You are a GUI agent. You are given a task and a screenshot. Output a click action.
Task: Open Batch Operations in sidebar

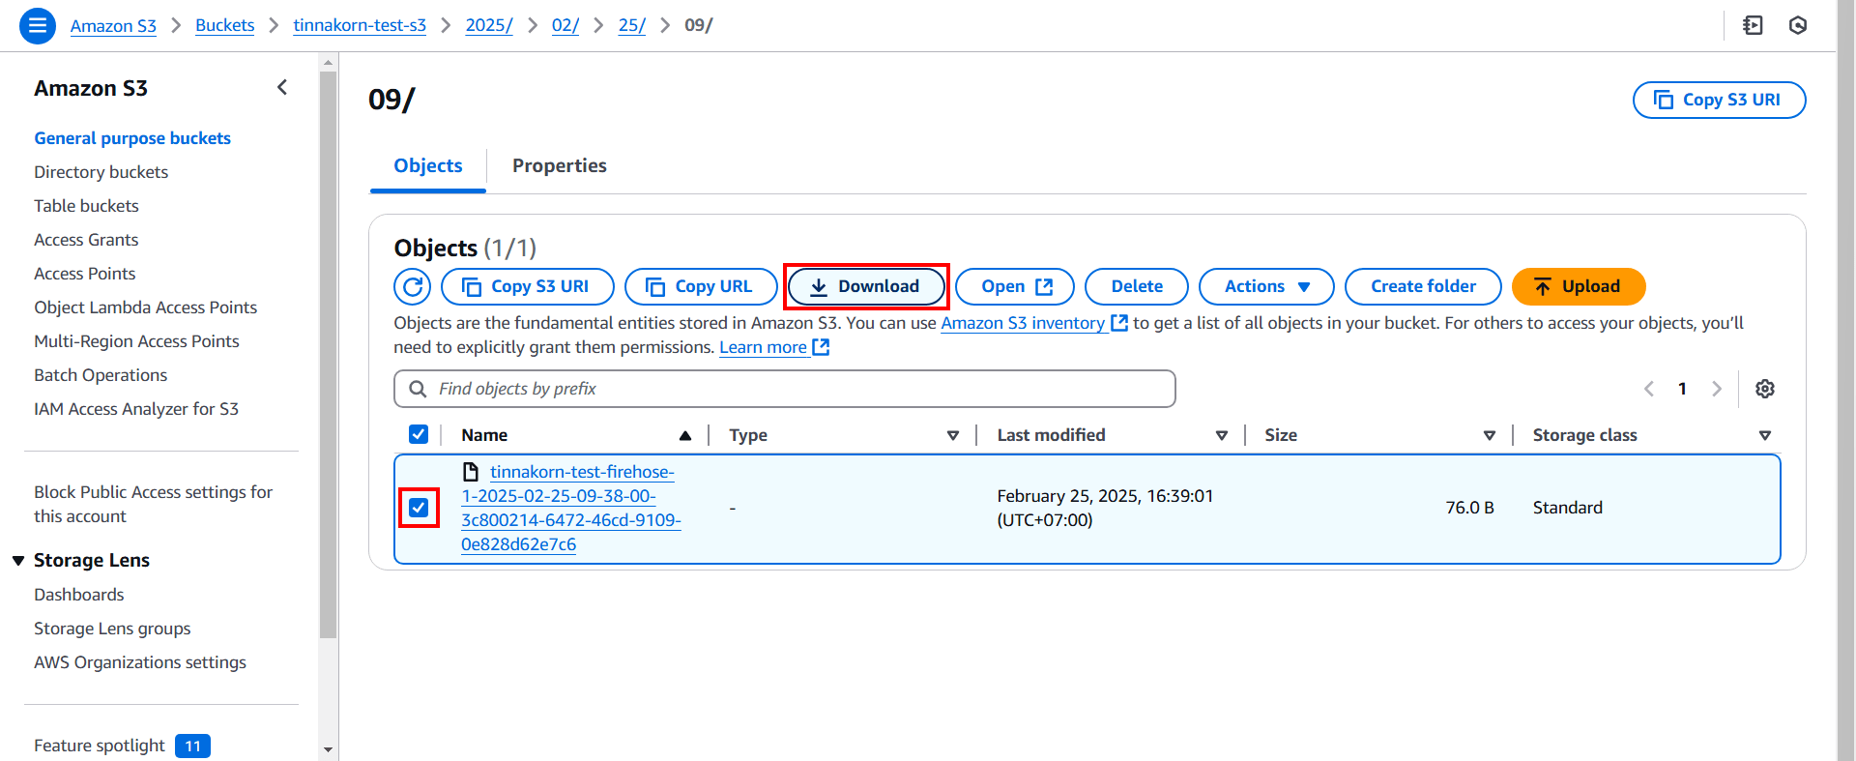pyautogui.click(x=101, y=375)
